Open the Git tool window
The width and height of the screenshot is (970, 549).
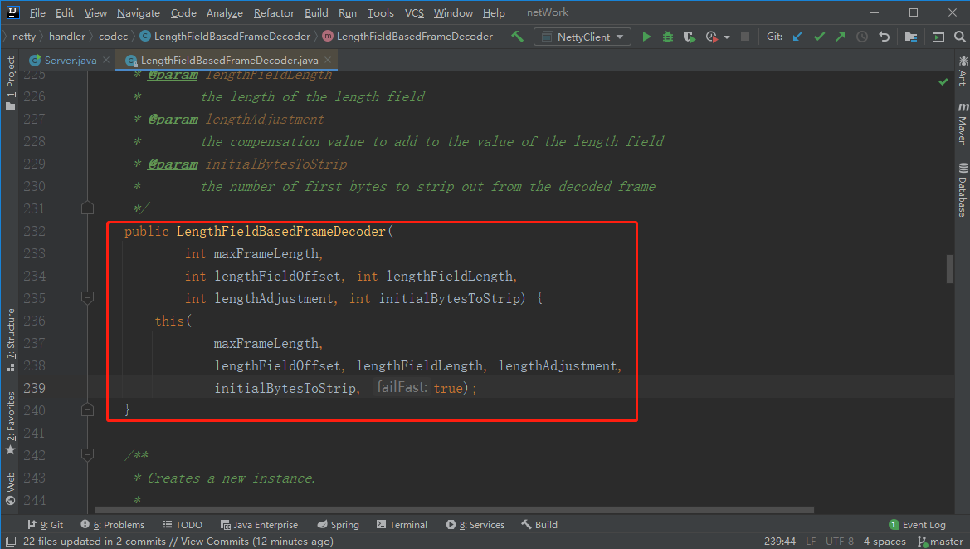(45, 525)
